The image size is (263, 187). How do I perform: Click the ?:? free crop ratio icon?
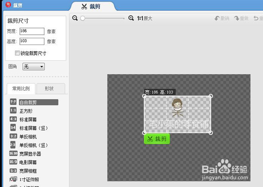point(13,102)
